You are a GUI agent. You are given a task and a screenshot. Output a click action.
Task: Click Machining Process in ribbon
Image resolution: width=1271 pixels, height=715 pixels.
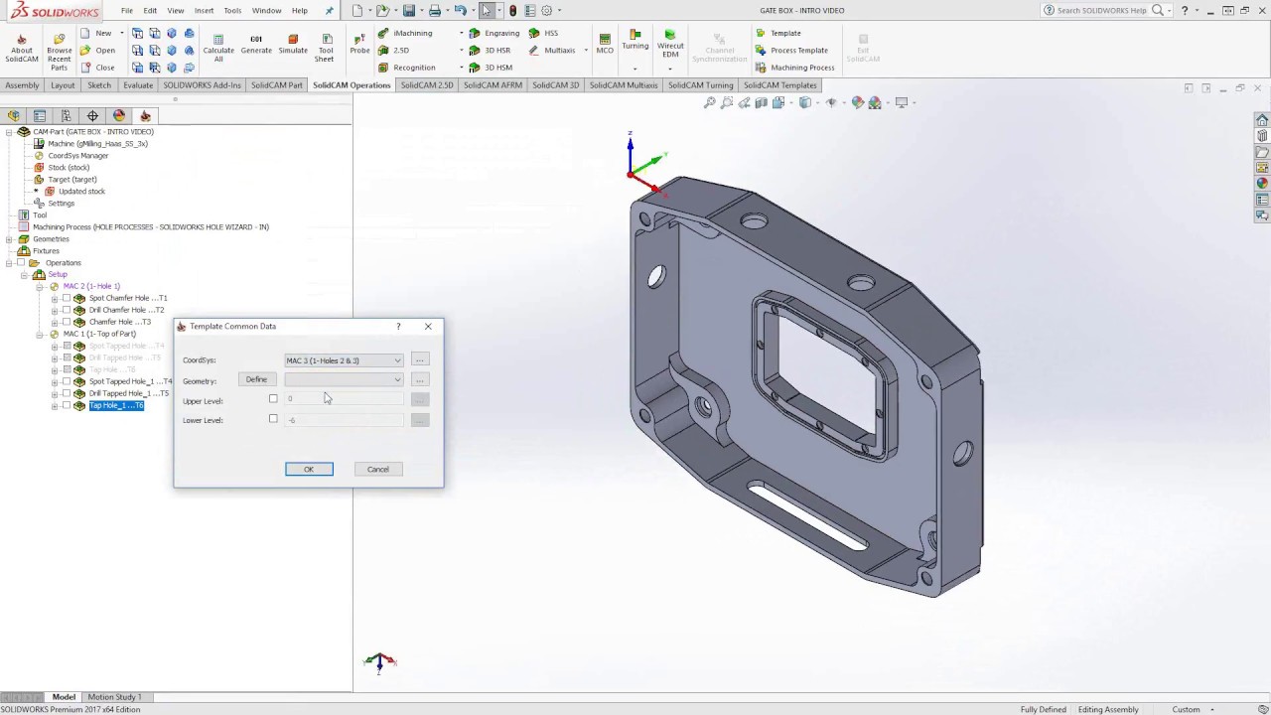point(795,68)
